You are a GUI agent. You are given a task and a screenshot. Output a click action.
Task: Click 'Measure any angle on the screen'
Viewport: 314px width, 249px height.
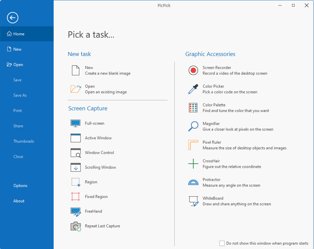[231, 185]
